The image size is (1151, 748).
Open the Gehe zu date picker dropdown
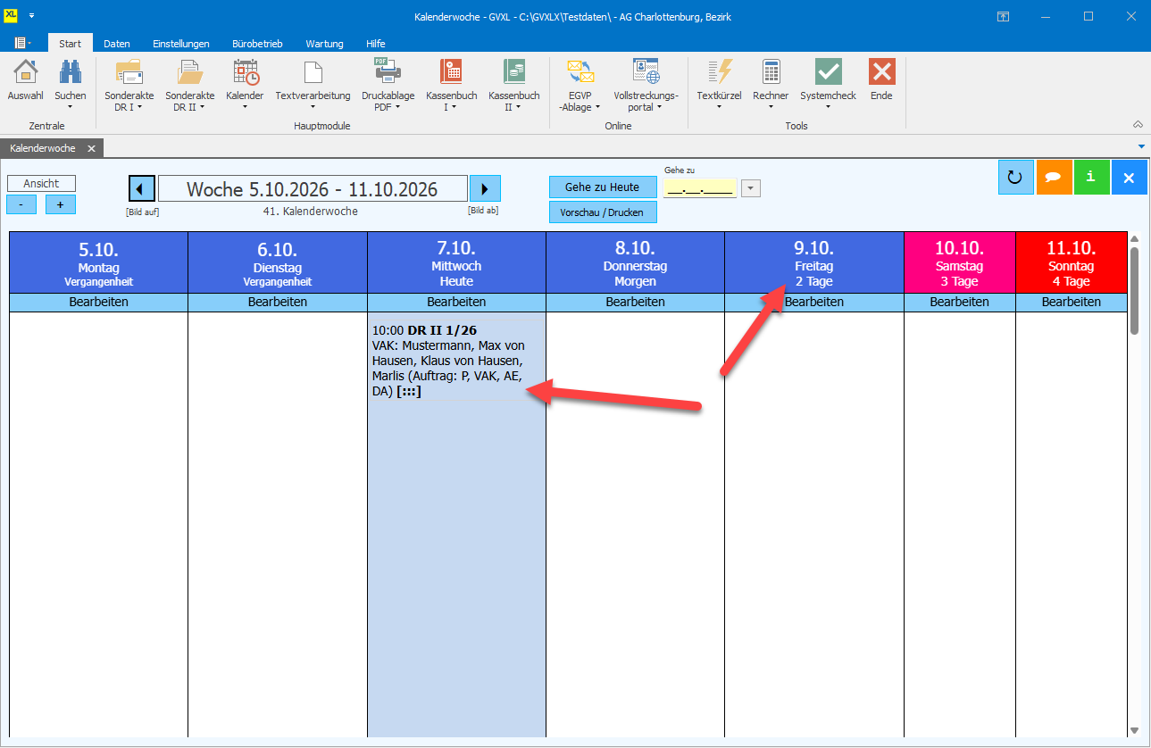(x=751, y=188)
